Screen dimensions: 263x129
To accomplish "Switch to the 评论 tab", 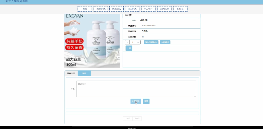I will (x=84, y=73).
